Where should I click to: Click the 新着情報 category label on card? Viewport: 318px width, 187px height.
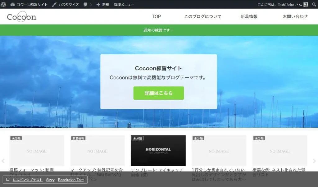coord(78,138)
